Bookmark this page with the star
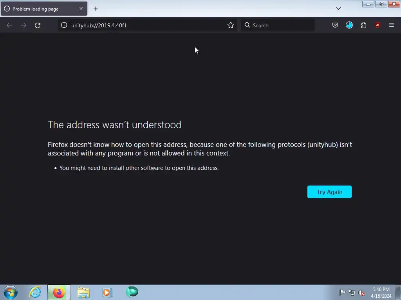 coord(230,25)
